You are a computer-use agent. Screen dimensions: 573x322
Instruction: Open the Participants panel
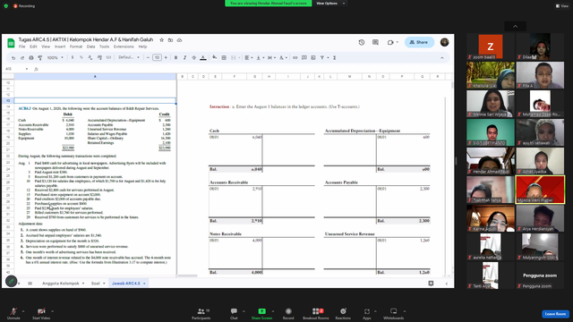click(x=201, y=314)
